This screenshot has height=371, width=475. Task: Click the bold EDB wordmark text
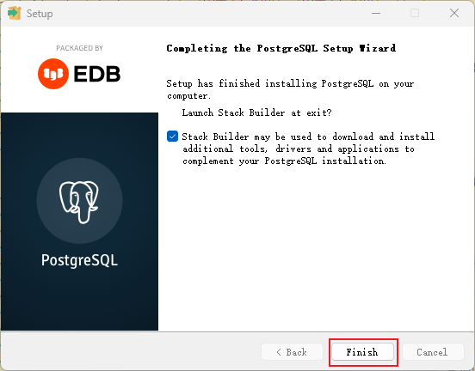[97, 74]
